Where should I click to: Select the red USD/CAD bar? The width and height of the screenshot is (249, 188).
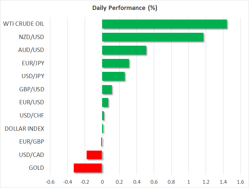94,155
